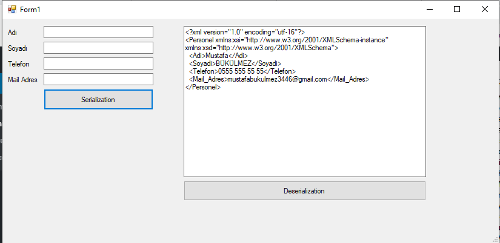Click the Adı label
500x243 pixels.
tap(13, 33)
